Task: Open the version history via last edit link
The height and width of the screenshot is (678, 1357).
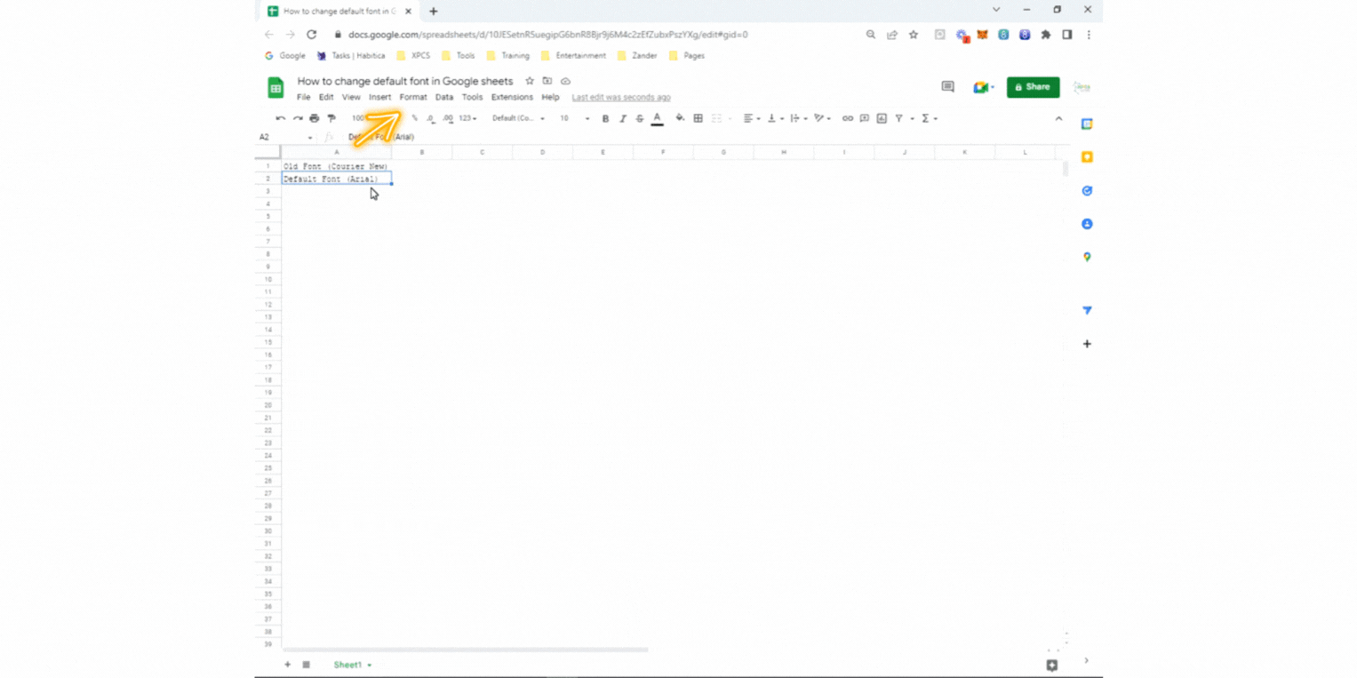Action: (x=620, y=97)
